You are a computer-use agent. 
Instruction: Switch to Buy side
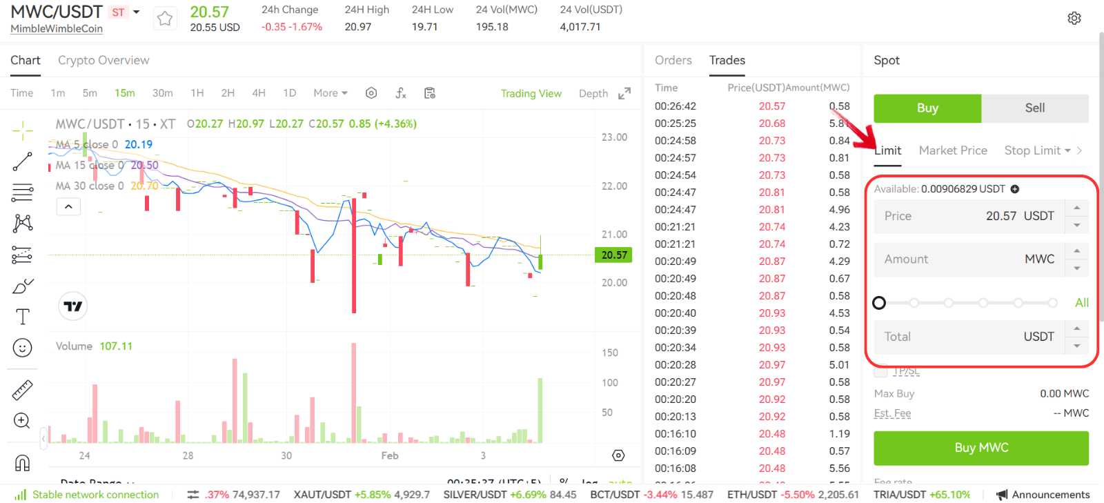(x=927, y=108)
